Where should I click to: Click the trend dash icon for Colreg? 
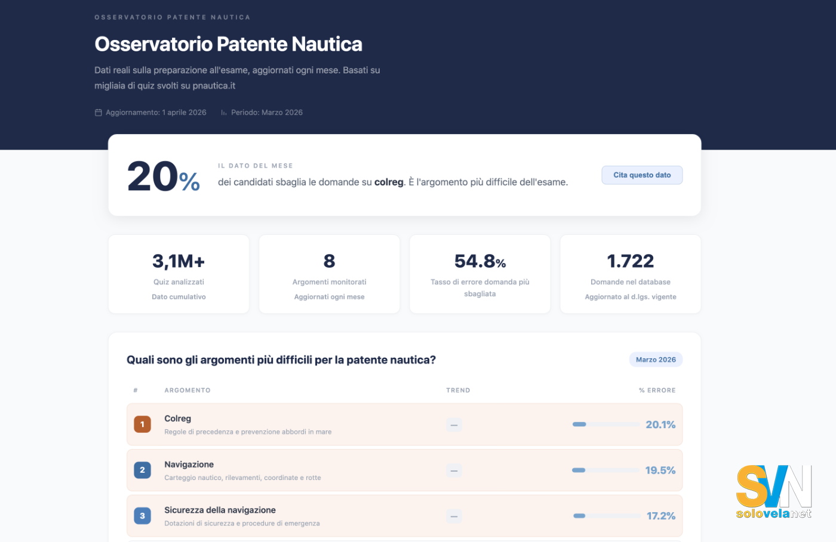coord(454,425)
